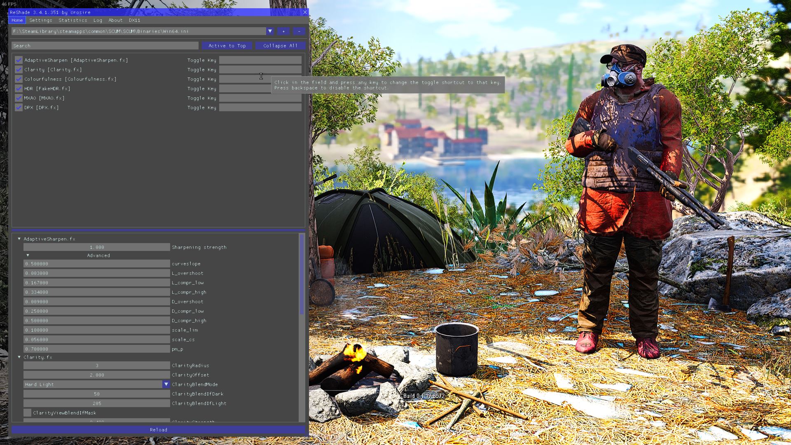Click the ClarityBlendIfDark slider
This screenshot has height=445, width=791.
tap(96, 394)
